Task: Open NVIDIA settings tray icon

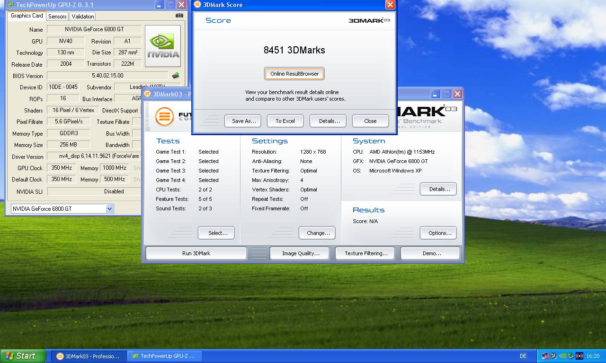Action: [562, 356]
